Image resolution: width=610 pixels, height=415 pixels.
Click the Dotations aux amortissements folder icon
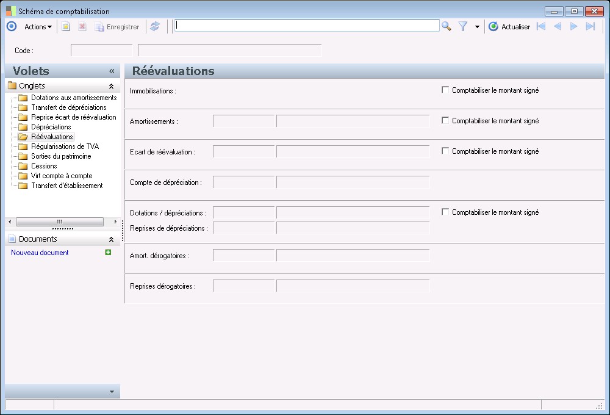point(23,98)
